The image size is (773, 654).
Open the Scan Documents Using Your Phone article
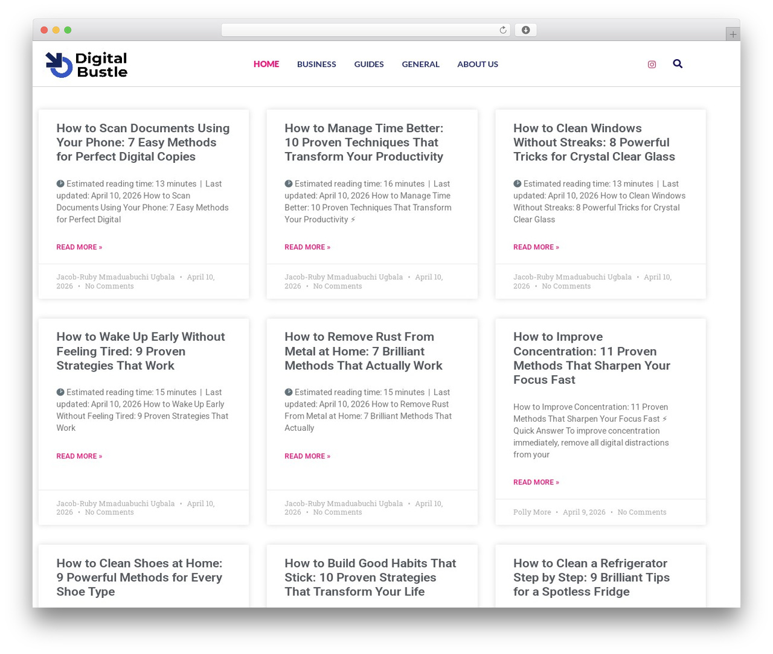coord(143,142)
